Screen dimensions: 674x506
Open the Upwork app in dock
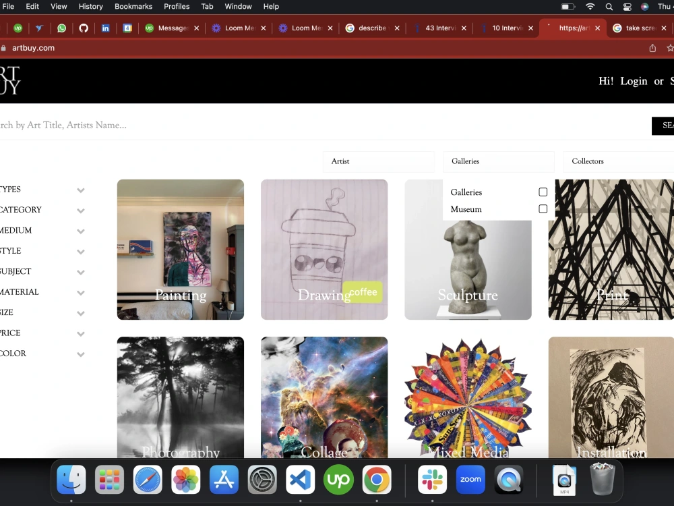(x=339, y=479)
